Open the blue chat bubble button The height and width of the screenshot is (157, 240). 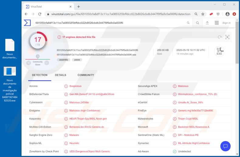[225, 146]
